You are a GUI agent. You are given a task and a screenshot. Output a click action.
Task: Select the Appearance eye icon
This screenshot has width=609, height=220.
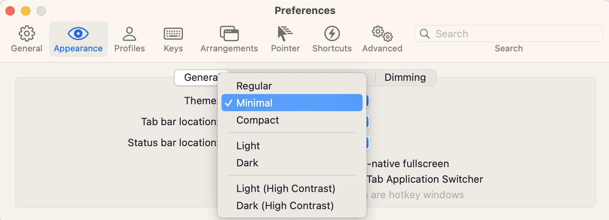tap(78, 34)
